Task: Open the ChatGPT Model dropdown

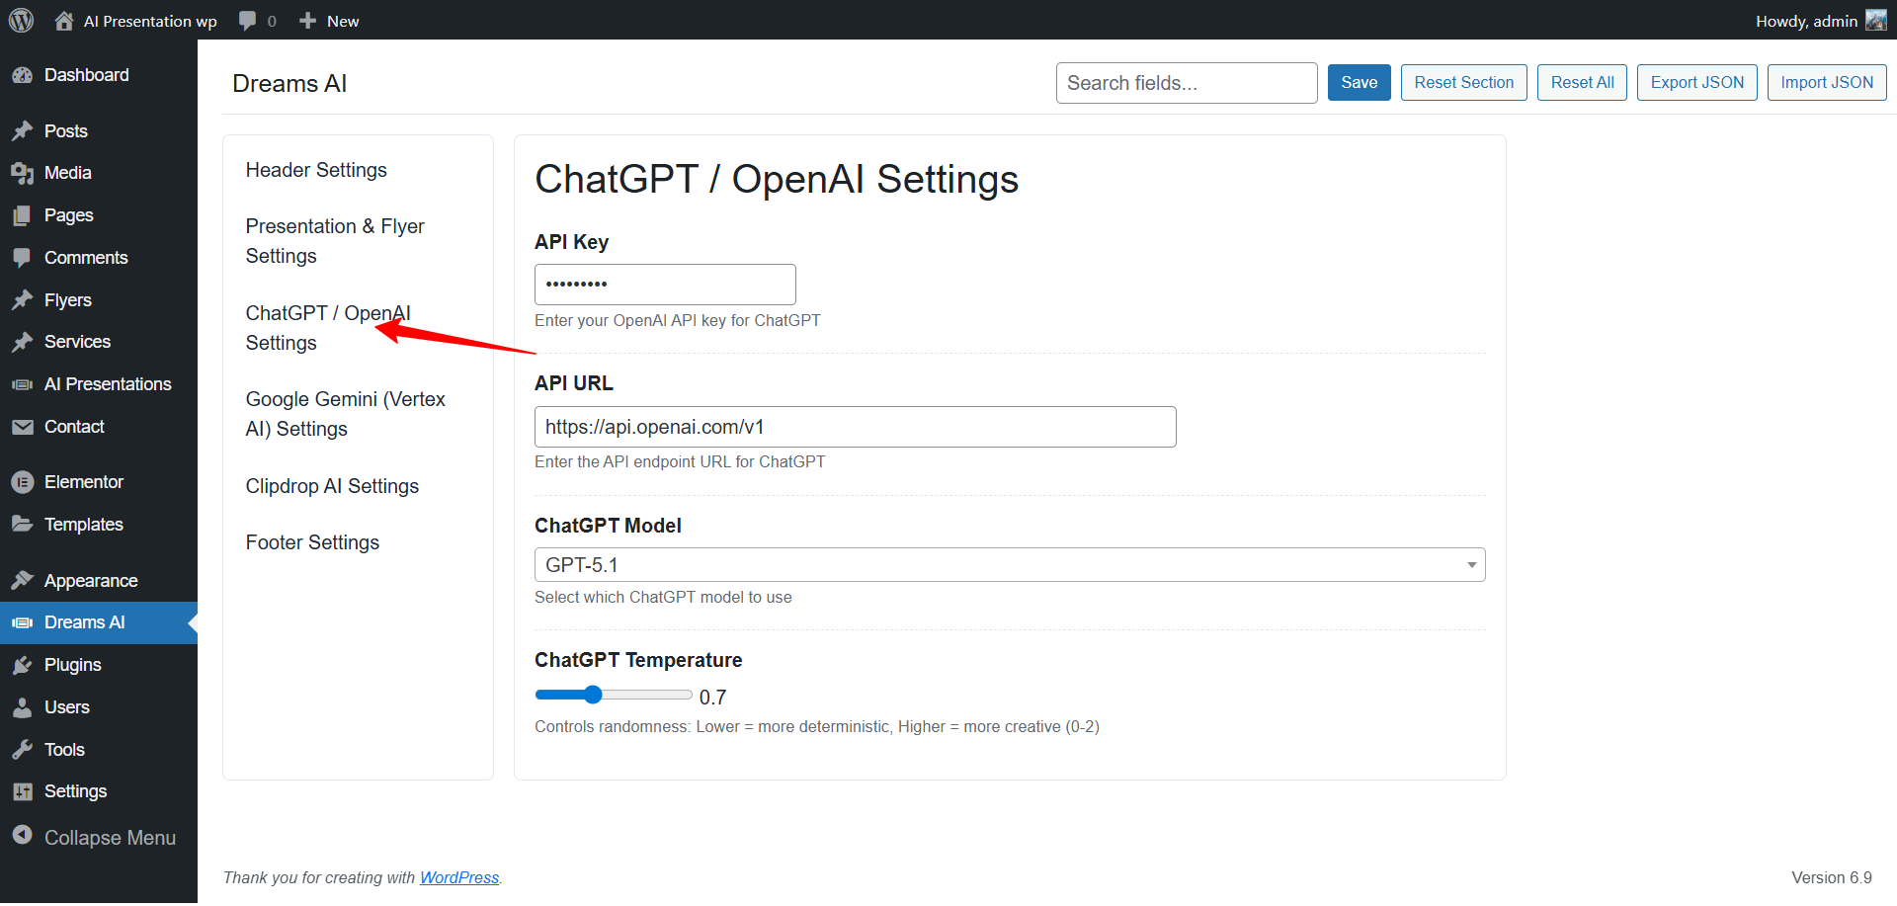Action: click(1010, 565)
